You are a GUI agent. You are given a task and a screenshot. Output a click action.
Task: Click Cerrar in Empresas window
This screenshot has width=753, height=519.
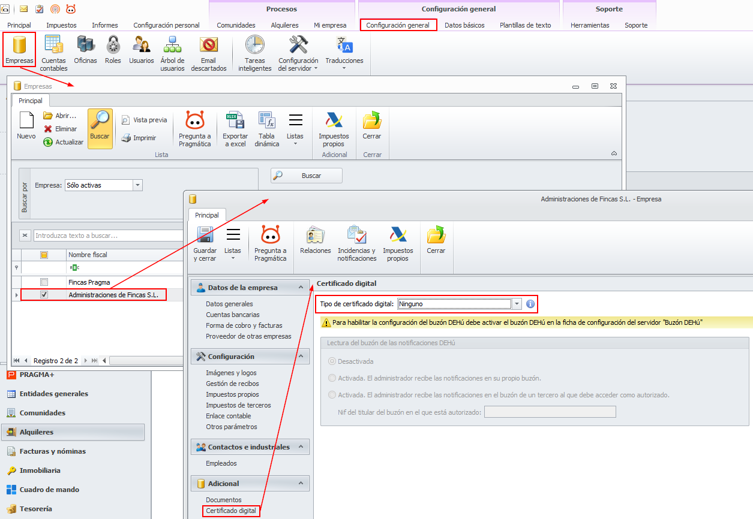[372, 126]
